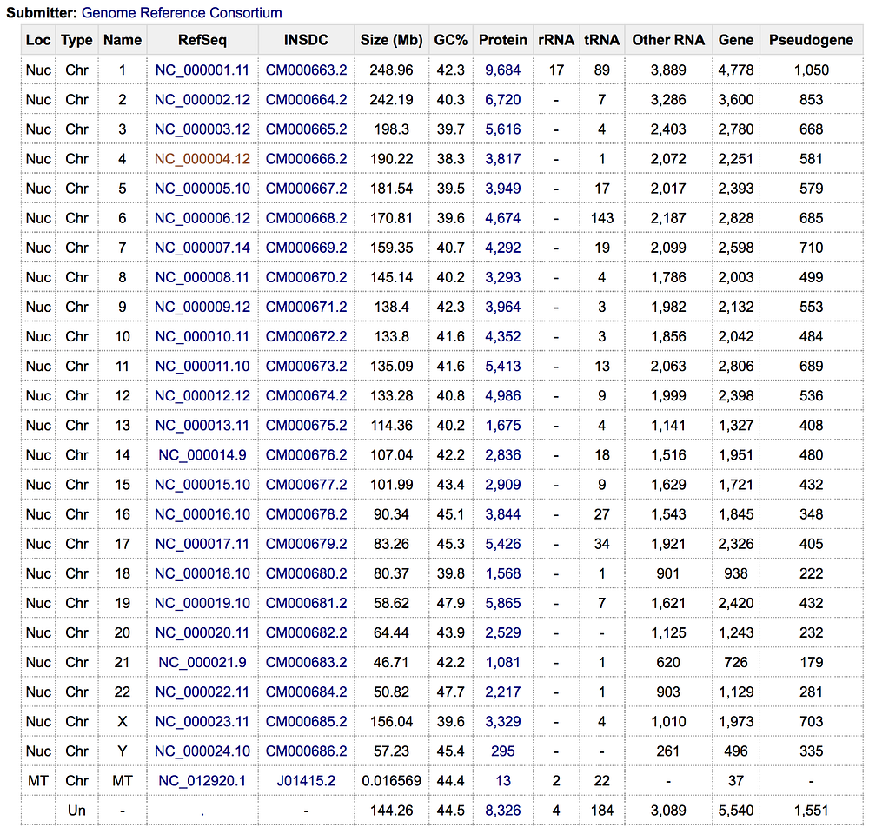Open RefSeq link NC_000018.10
This screenshot has height=834, width=869.
[x=202, y=574]
